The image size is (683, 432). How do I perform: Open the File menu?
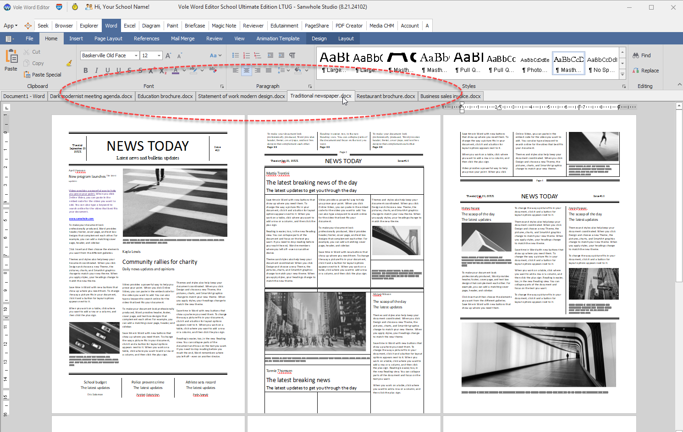click(29, 38)
